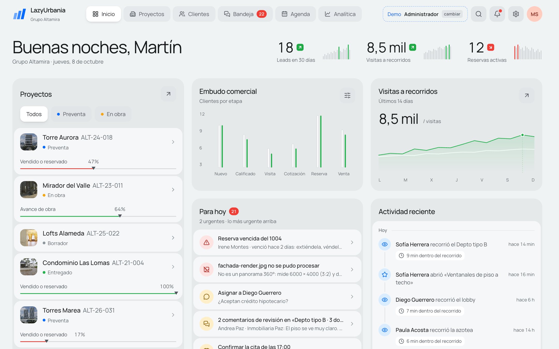This screenshot has height=349, width=559.
Task: Click the MS user avatar
Action: coord(534,14)
